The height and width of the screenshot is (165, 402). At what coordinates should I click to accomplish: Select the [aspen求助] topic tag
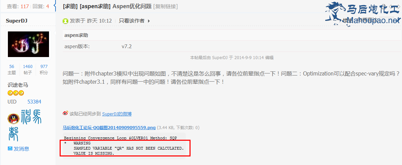pyautogui.click(x=95, y=6)
